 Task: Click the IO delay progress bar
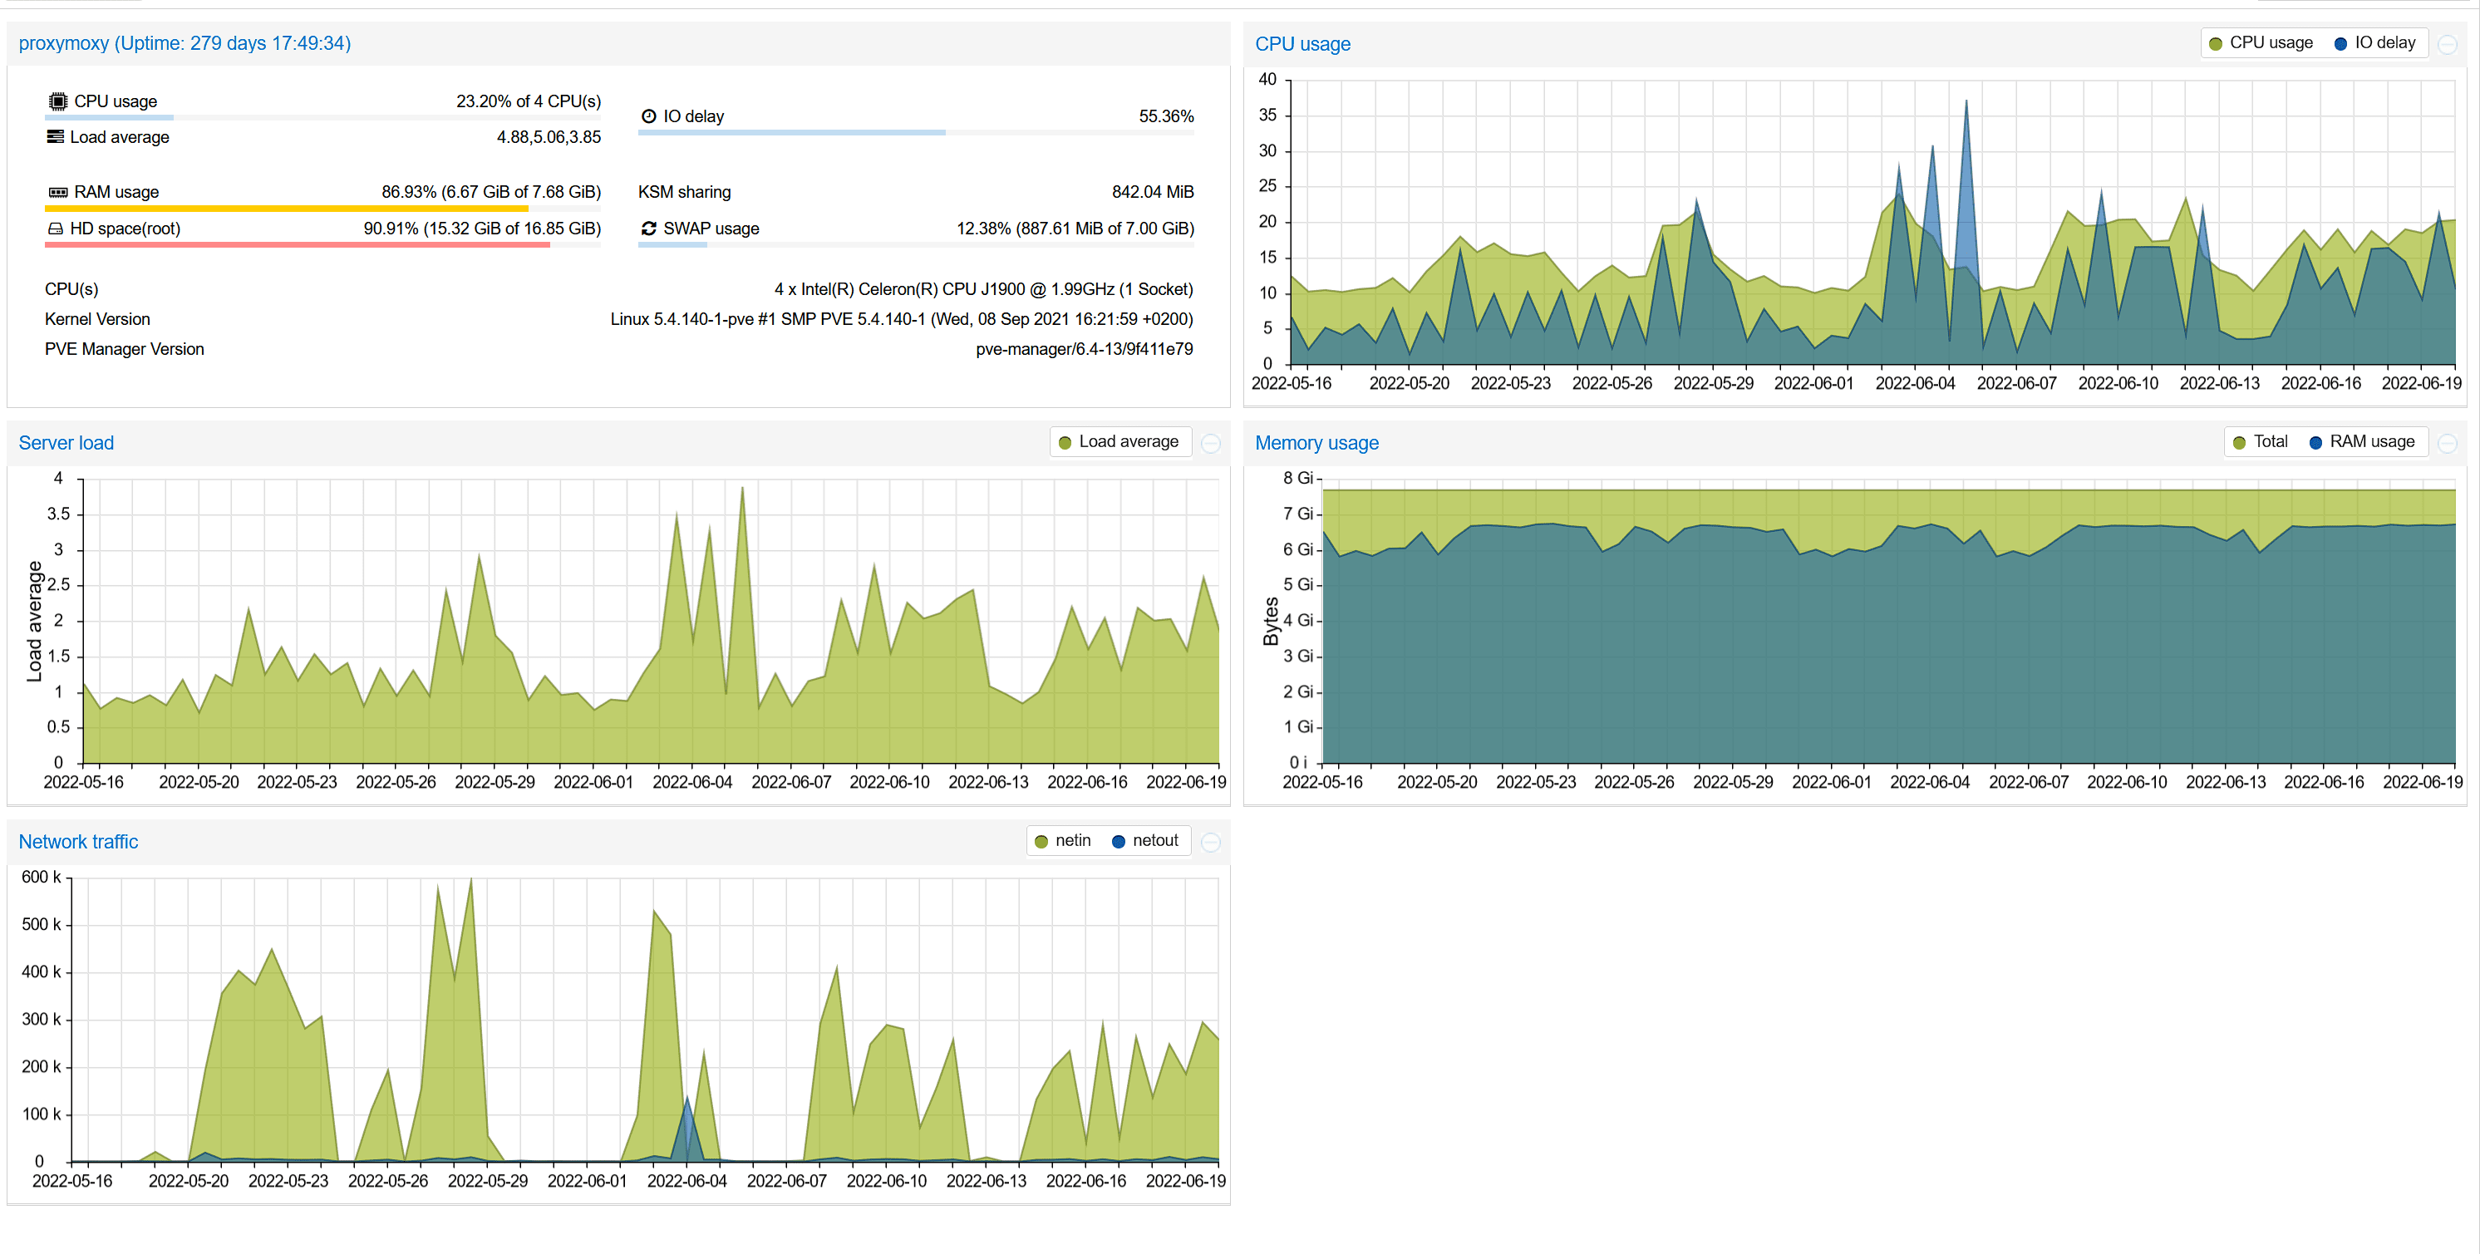916,133
